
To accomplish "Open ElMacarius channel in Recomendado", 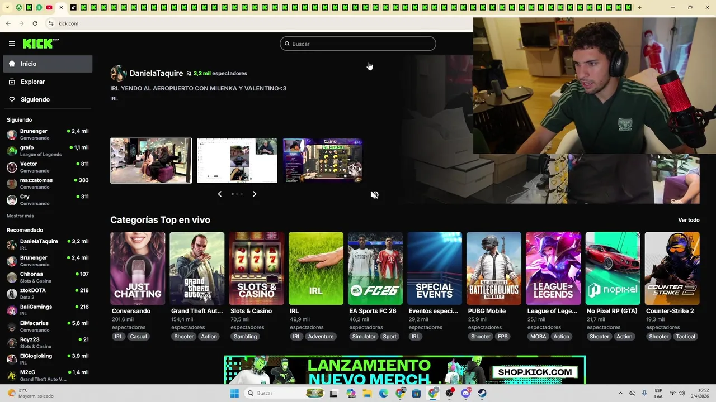I will [48, 326].
